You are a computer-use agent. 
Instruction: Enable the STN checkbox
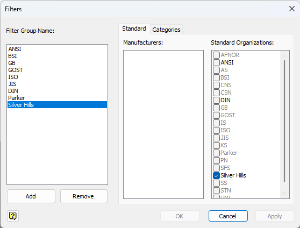coord(216,190)
